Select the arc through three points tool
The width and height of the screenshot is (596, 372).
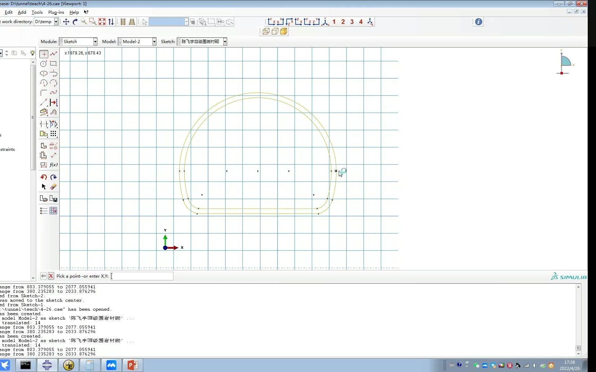[x=53, y=83]
